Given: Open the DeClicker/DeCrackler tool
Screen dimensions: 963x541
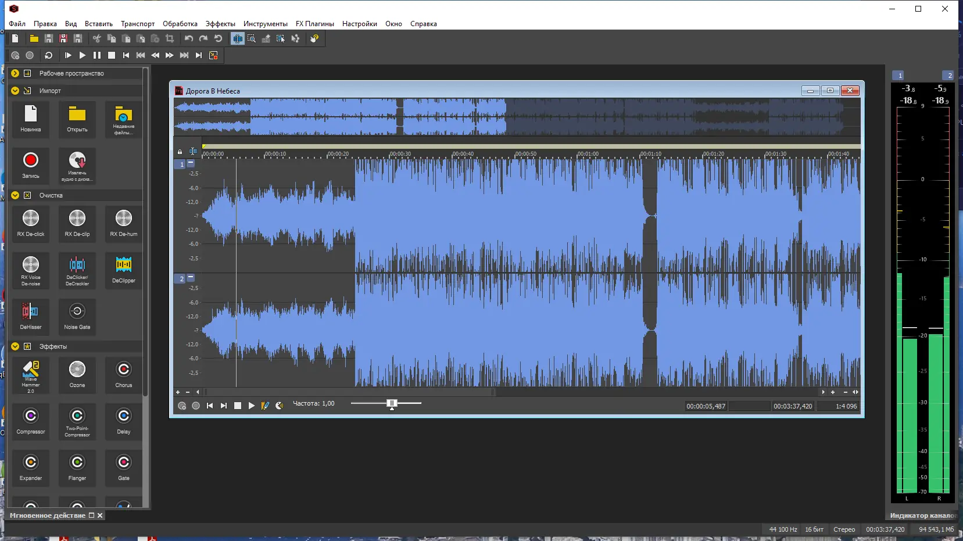Looking at the screenshot, I should coord(77,270).
